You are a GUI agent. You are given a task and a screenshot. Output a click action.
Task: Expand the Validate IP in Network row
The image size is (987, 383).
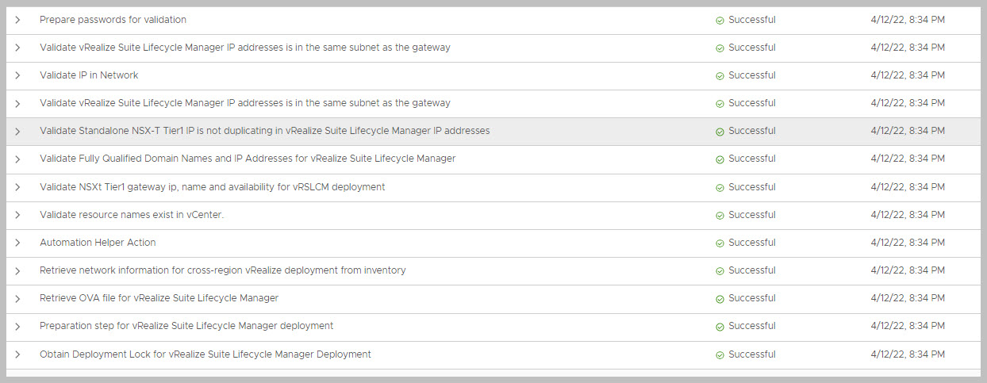(x=17, y=75)
